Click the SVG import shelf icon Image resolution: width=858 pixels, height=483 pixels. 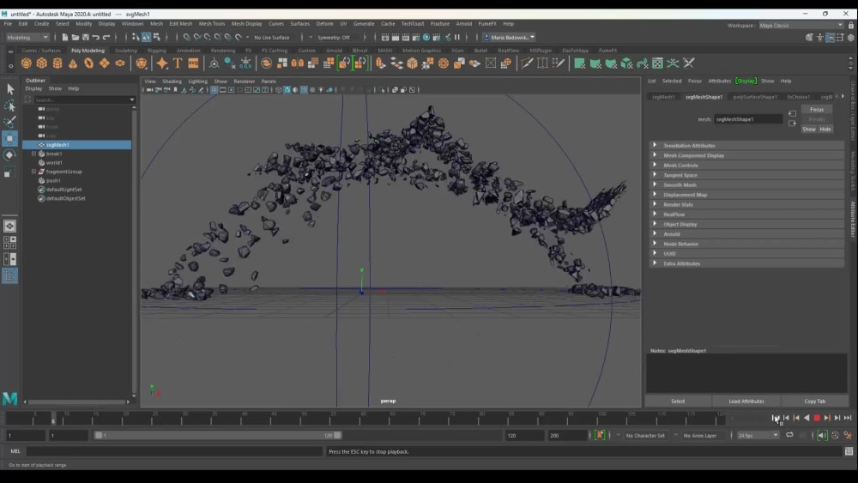click(x=193, y=63)
